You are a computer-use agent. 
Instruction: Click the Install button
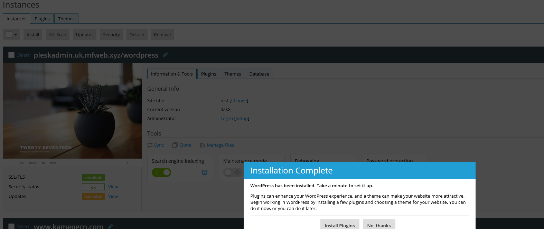tap(33, 34)
